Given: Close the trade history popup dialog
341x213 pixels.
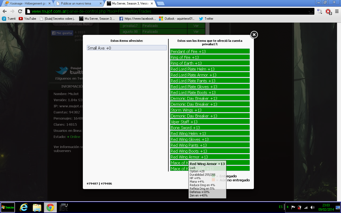Looking at the screenshot, I should pos(254,35).
